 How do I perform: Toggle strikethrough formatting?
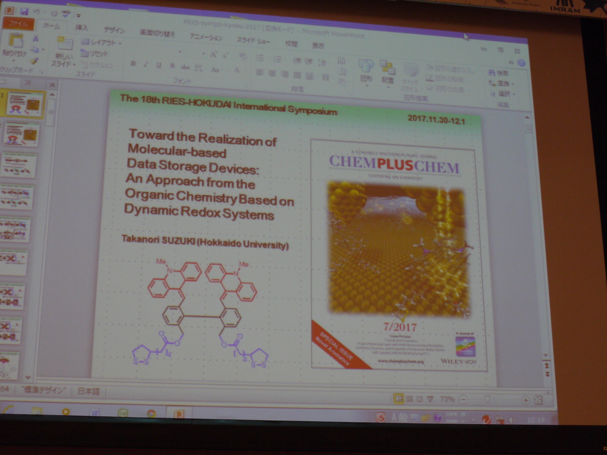pos(185,67)
